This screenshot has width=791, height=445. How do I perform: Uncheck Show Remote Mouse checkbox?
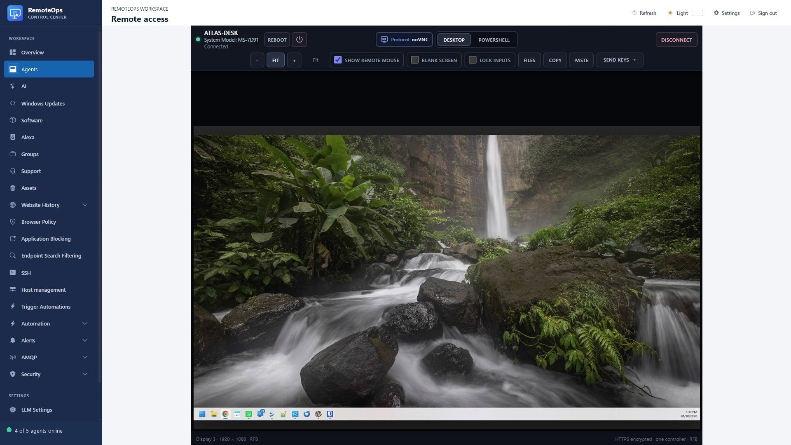point(338,60)
